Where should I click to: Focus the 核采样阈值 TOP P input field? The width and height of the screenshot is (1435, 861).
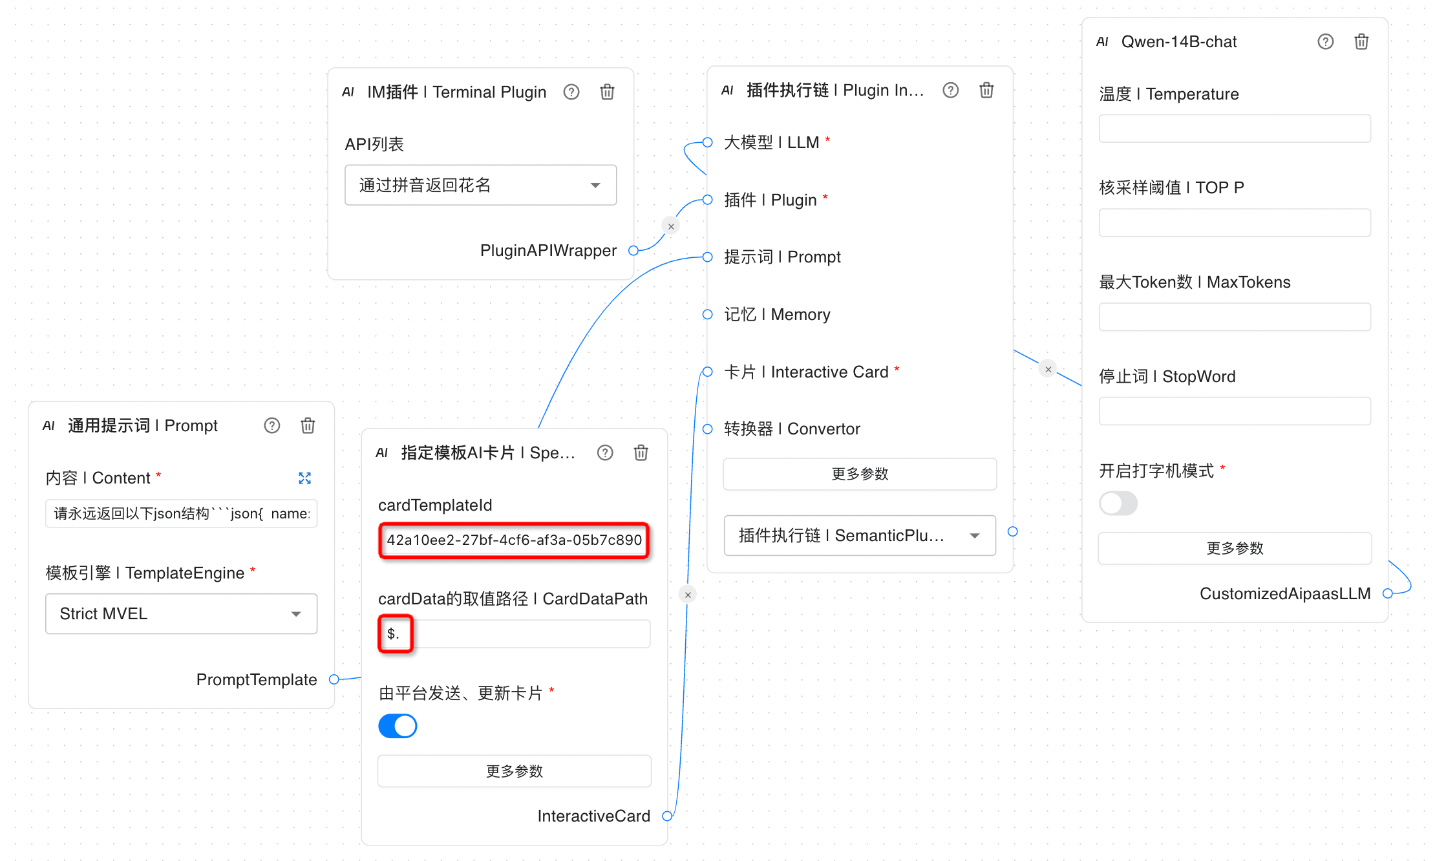(1235, 222)
